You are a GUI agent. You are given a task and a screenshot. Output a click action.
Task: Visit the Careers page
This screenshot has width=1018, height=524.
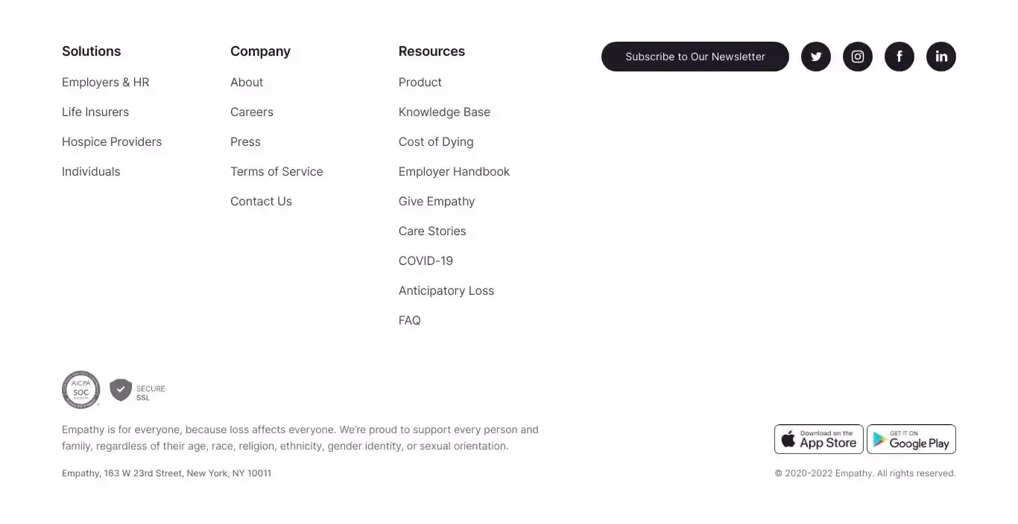[252, 112]
